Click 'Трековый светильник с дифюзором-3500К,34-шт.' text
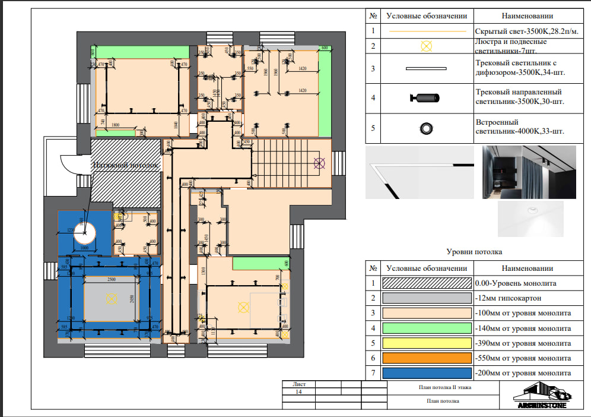The image size is (591, 417). pos(520,68)
